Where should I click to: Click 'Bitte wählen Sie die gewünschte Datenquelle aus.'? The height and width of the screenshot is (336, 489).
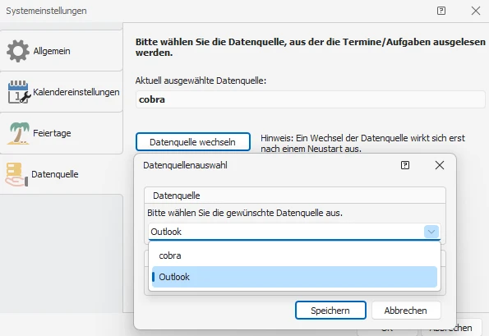click(x=245, y=214)
